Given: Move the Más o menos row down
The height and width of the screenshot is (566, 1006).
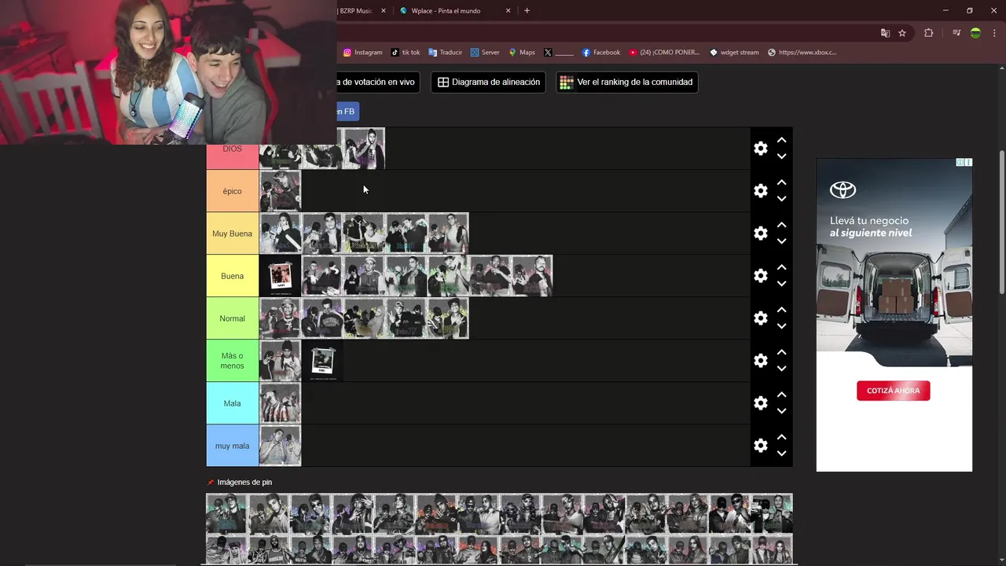Looking at the screenshot, I should pos(781,369).
